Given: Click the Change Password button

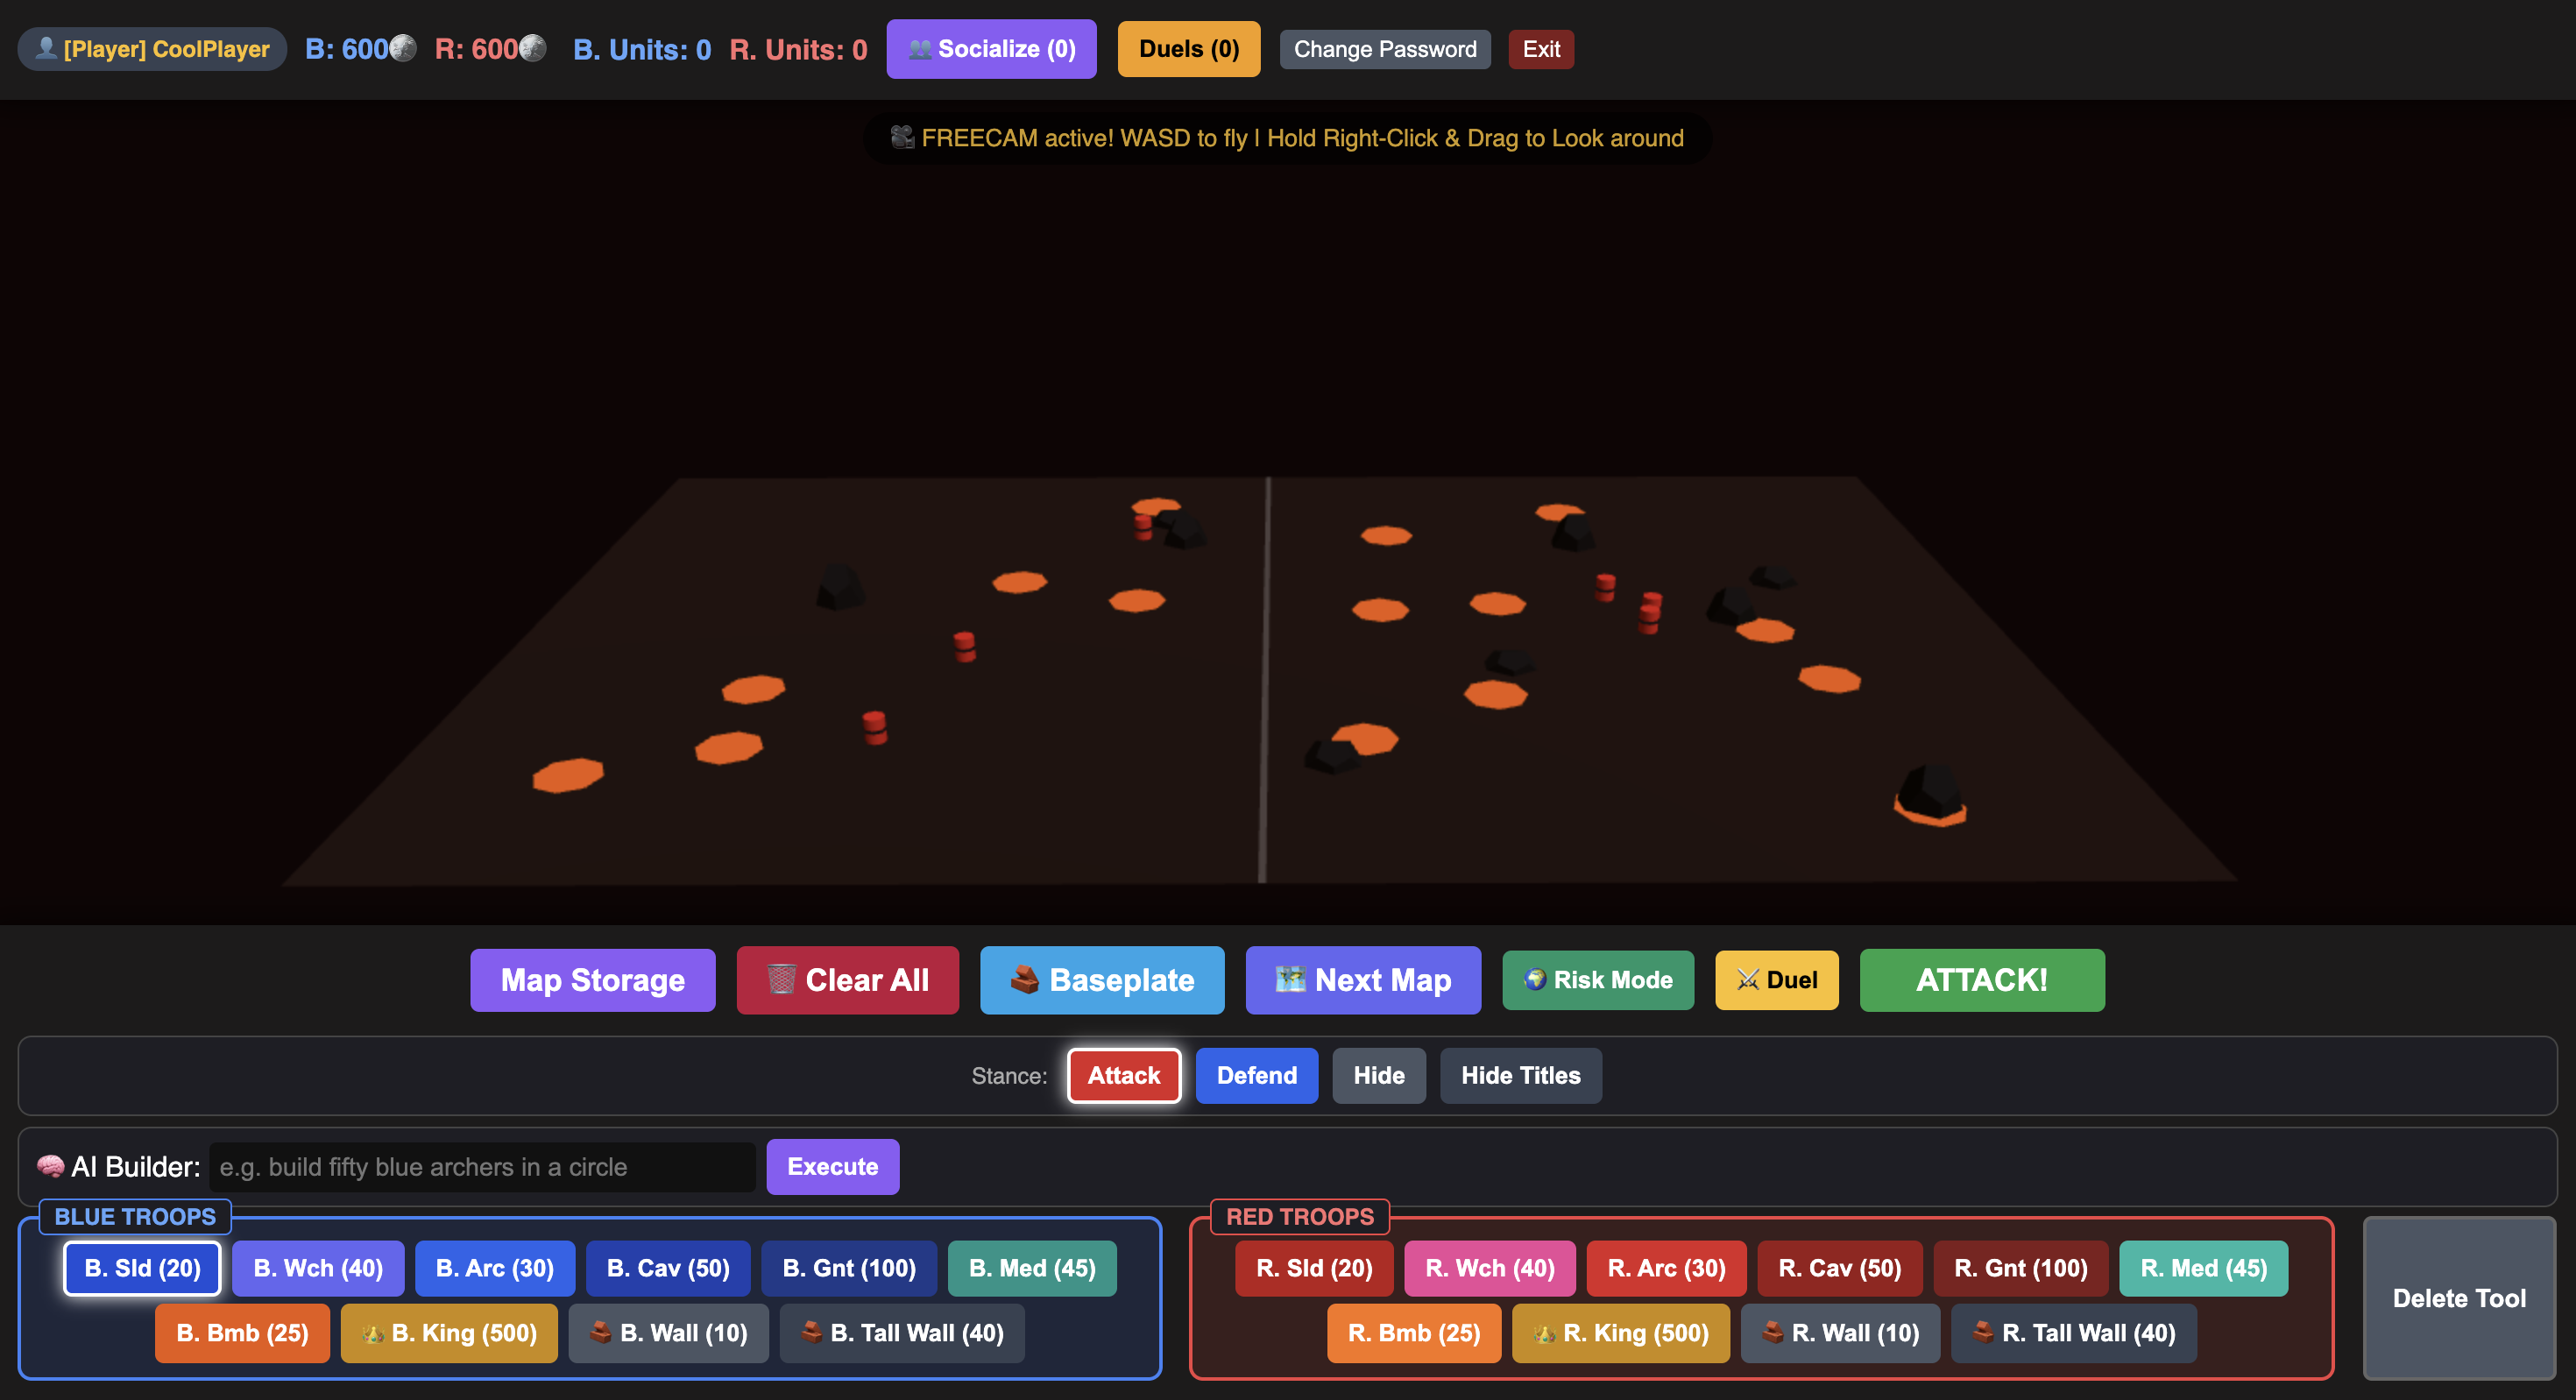Looking at the screenshot, I should point(1385,49).
